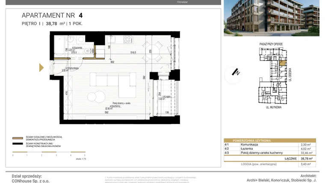Click the bathtub symbol in the bathroom
The height and width of the screenshot is (183, 325).
59,46
